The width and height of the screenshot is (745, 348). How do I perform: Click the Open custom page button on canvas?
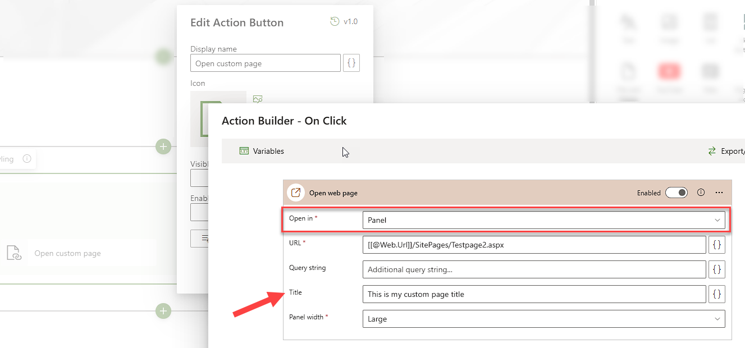click(x=67, y=253)
